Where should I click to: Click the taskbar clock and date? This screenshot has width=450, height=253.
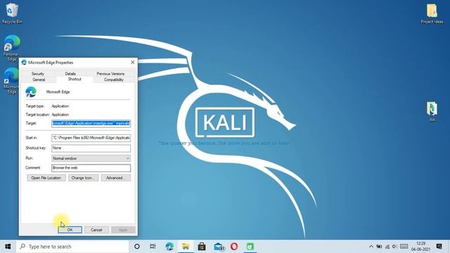(x=420, y=247)
